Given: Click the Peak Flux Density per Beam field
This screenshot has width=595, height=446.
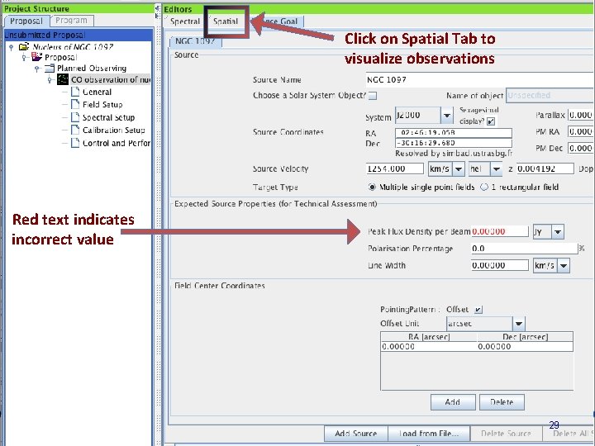Looking at the screenshot, I should pos(500,231).
